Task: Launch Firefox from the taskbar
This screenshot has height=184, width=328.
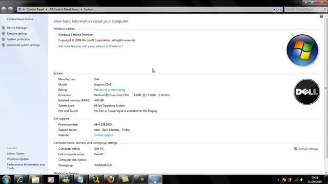Action: [110, 179]
